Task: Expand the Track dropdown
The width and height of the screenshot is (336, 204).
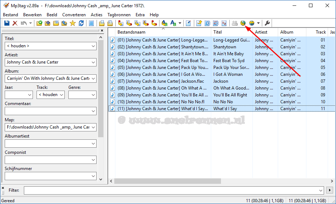Action: click(x=61, y=95)
